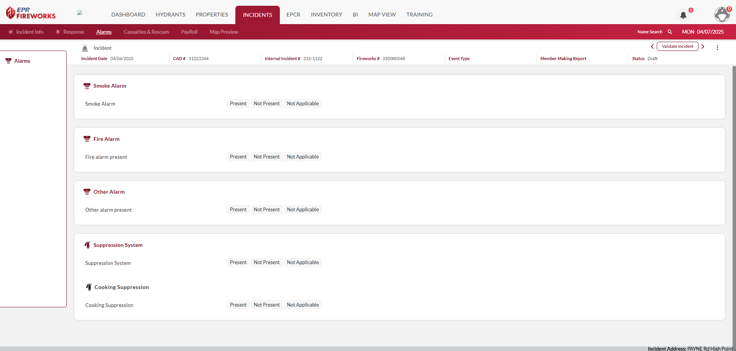This screenshot has height=351, width=736.
Task: Set Fire alarm present to Not Present
Action: [x=266, y=157]
